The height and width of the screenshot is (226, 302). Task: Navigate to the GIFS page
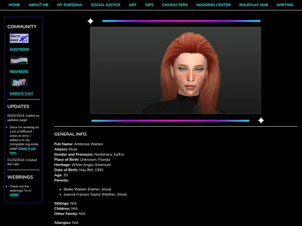pos(149,5)
